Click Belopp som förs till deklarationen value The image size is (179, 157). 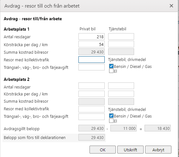[x=91, y=137]
